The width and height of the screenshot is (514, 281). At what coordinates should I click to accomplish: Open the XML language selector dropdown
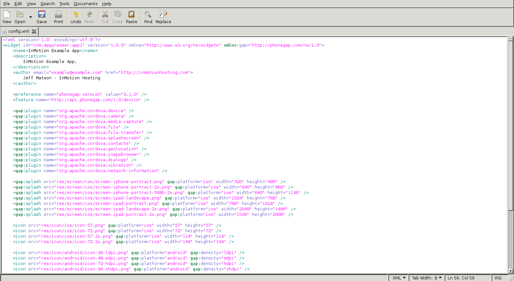[399, 278]
